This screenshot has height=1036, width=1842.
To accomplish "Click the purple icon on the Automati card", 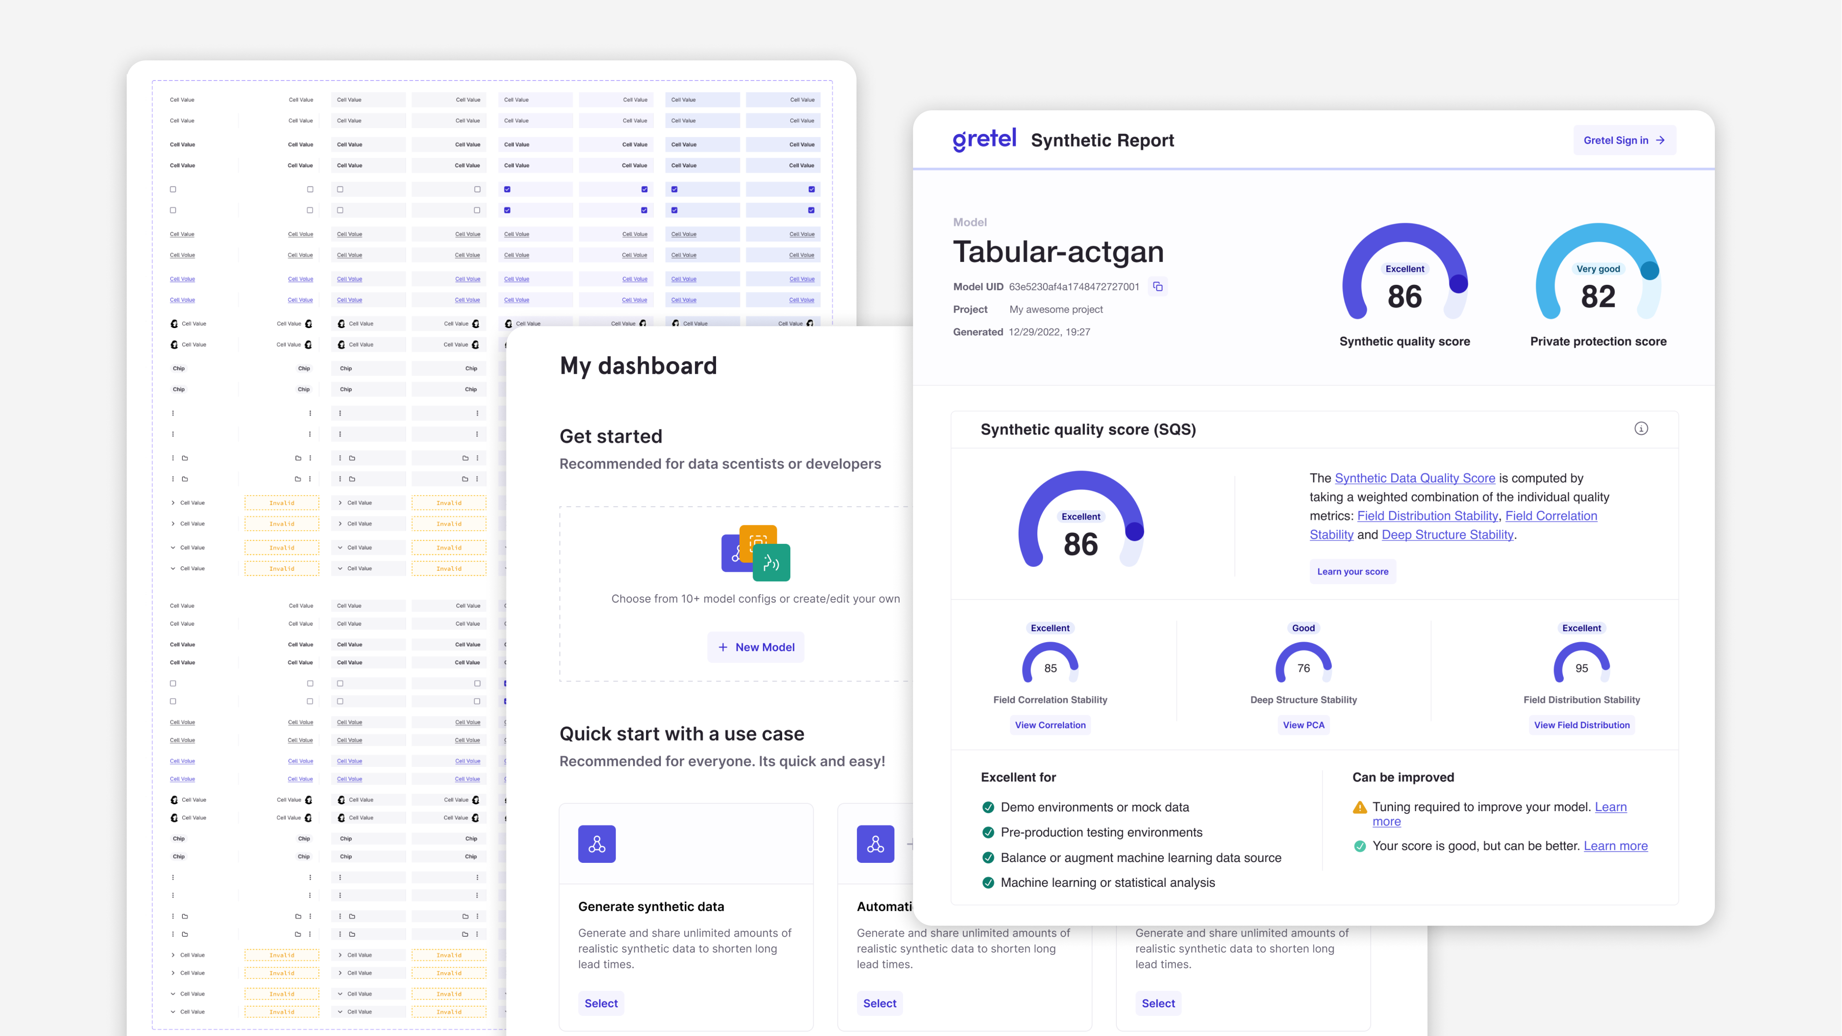I will pyautogui.click(x=875, y=844).
